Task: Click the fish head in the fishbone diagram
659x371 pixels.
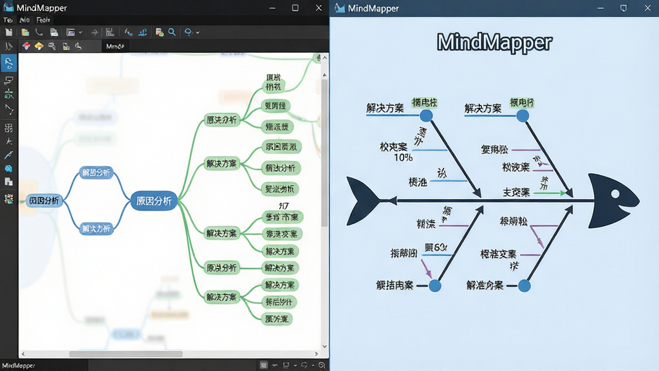Action: point(613,201)
